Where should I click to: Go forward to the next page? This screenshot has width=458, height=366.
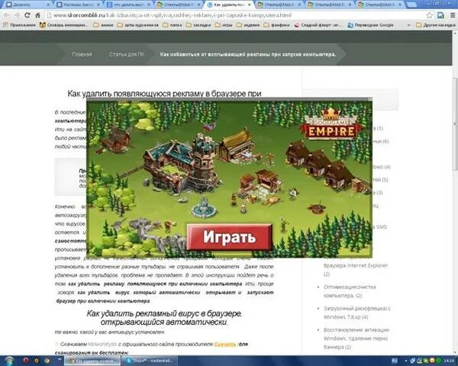pyautogui.click(x=17, y=15)
